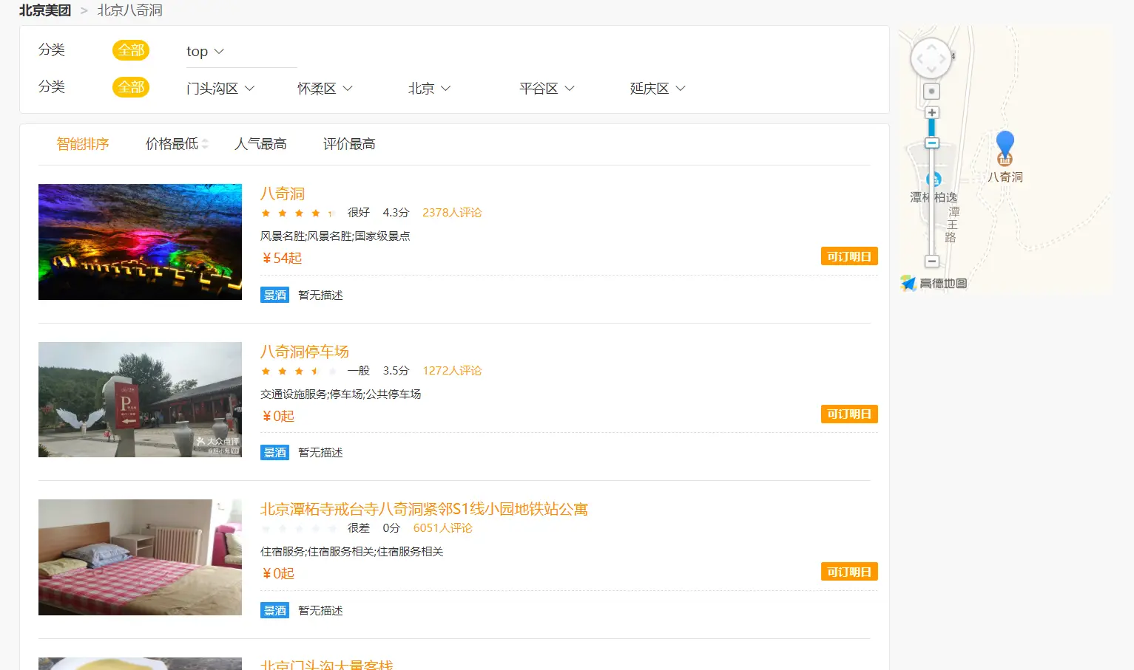Viewport: 1134px width, 670px height.
Task: Open the 八奇洞停车场 listing title
Action: [x=305, y=352]
